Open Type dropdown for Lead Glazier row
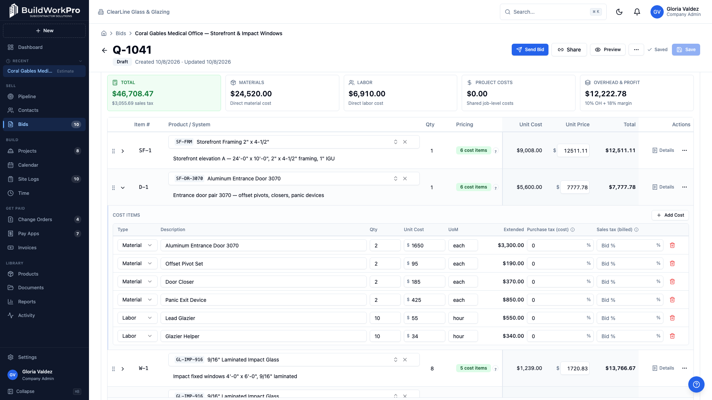The height and width of the screenshot is (400, 712). pyautogui.click(x=137, y=318)
